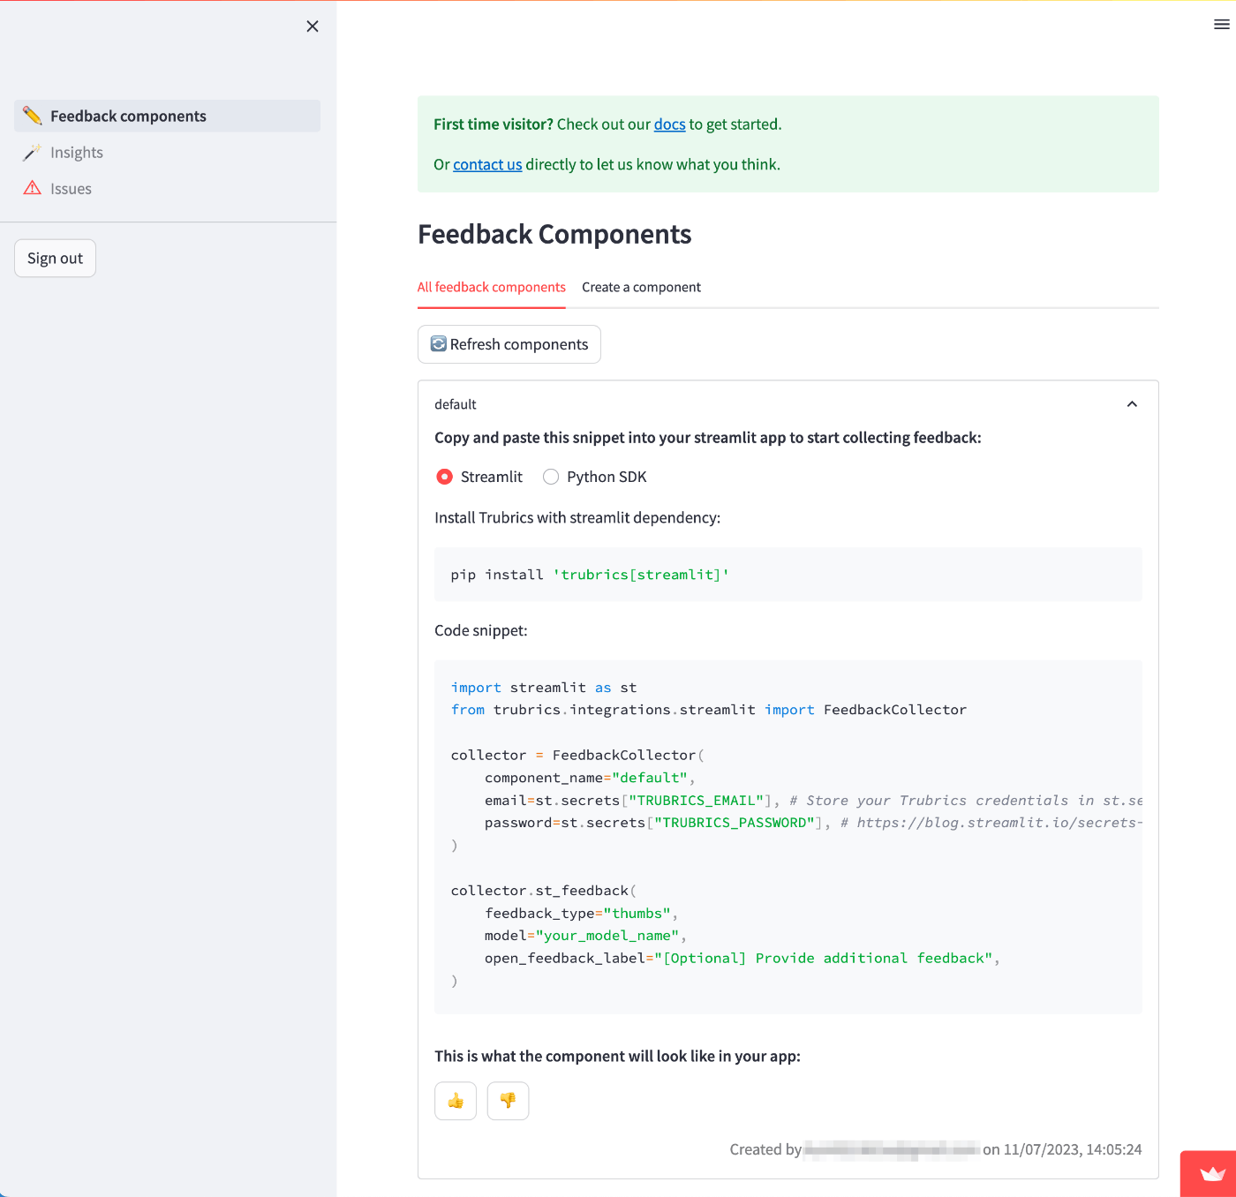Click the password=st.secrets TRUBRICS_PASSWORD line

coord(813,823)
